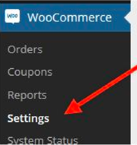Select the bold Settings link
The width and height of the screenshot is (137, 145).
(x=28, y=119)
